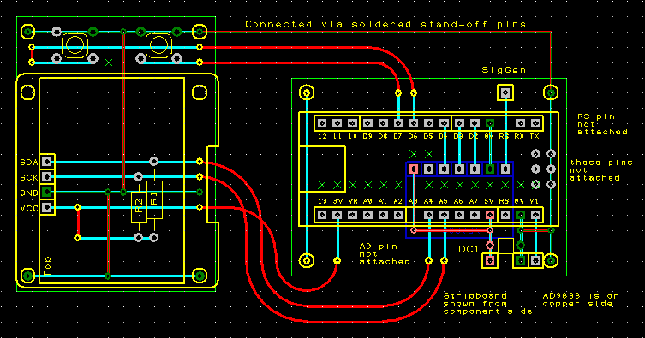
Task: Click the pink pad at AD9833 module corner
Action: [414, 169]
